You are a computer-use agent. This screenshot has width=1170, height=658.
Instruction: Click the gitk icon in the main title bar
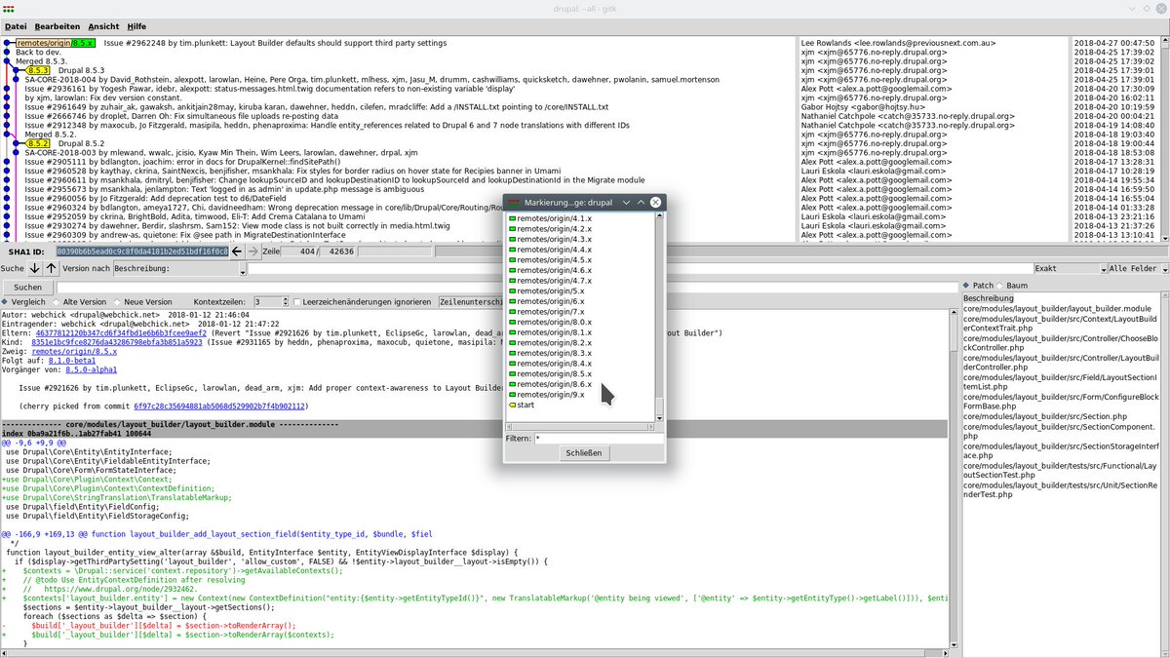[9, 9]
